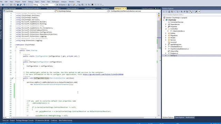
Task: Click the Save All toolbar icon
Action: click(21, 4)
